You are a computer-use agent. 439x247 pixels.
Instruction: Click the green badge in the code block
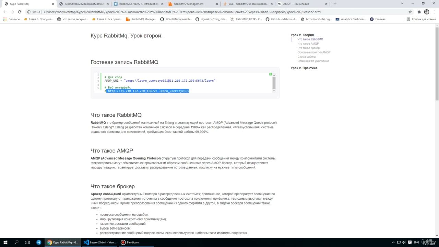270,74
